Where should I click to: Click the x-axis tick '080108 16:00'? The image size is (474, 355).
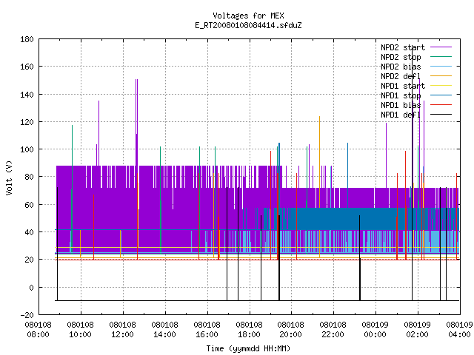click(x=207, y=330)
